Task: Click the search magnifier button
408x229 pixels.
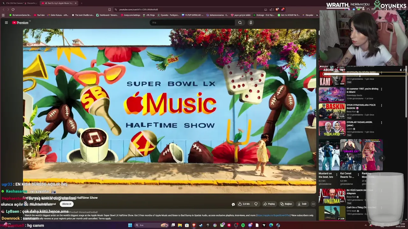Action: 240,23
